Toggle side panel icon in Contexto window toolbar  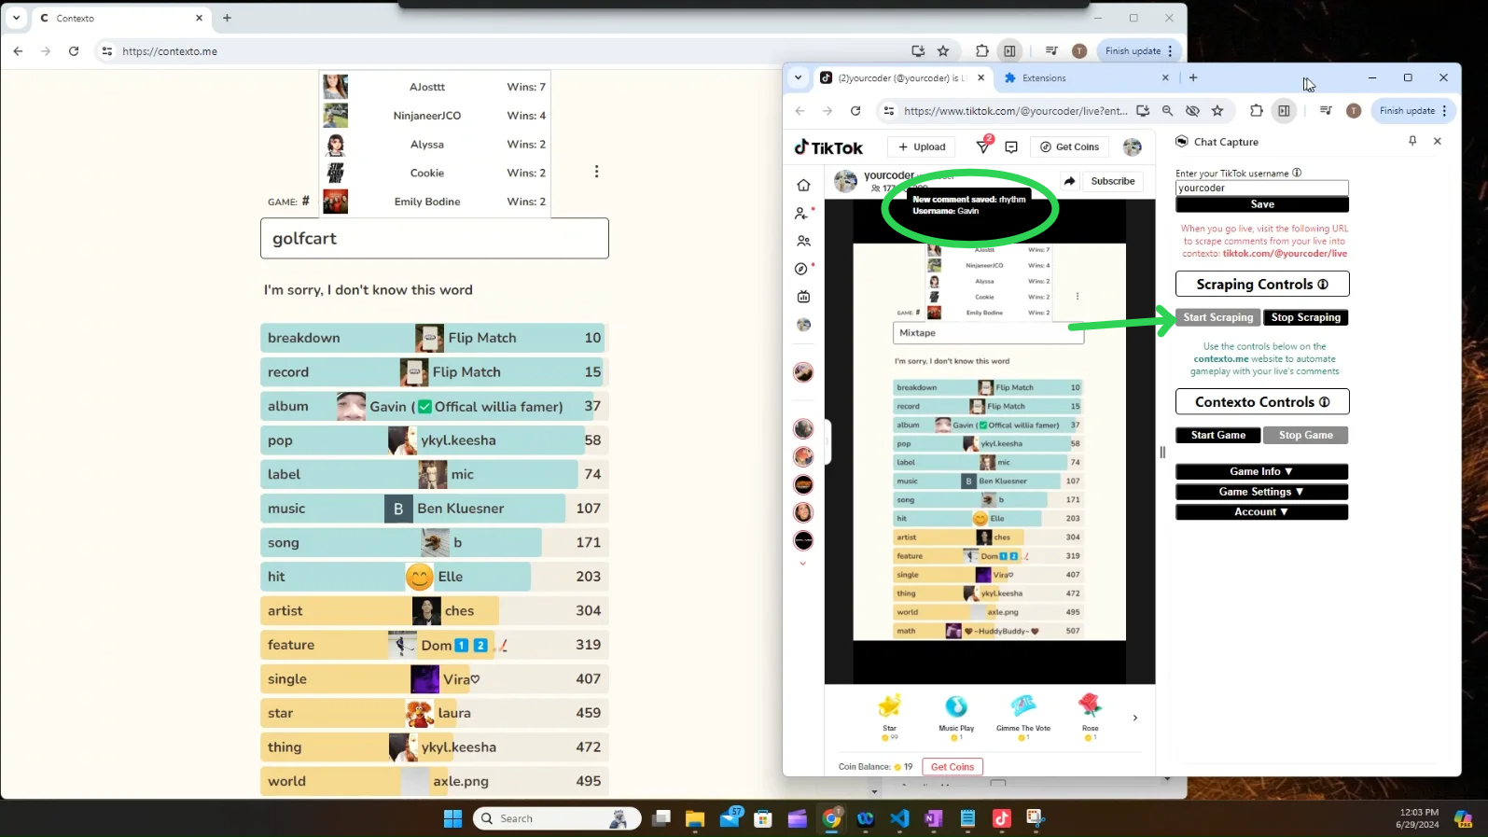pyautogui.click(x=1009, y=51)
